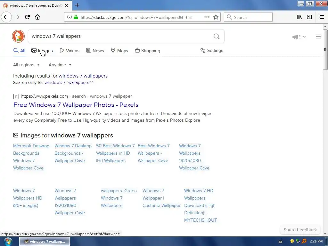Open Windows 7 HD Wallpapers MYTECHSHOUT link
328x246 pixels.
click(x=201, y=205)
